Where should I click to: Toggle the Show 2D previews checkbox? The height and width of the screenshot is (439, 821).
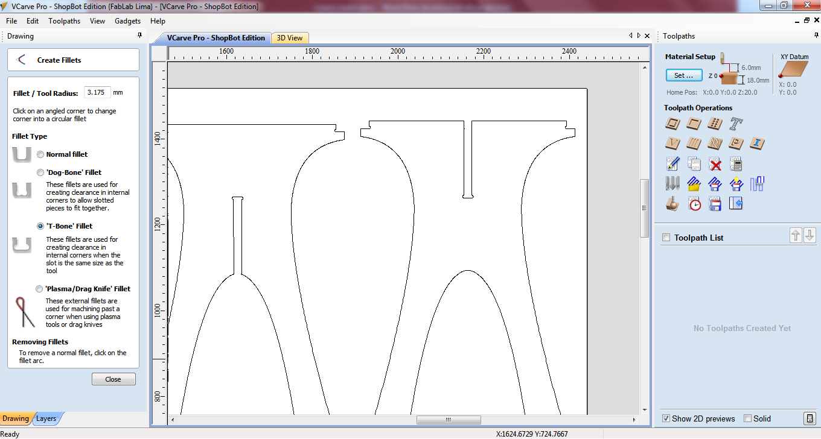(x=666, y=418)
